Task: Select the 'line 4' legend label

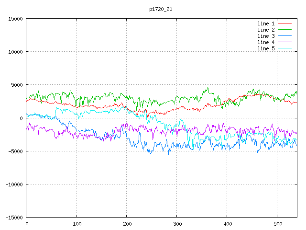Action: tap(266, 42)
